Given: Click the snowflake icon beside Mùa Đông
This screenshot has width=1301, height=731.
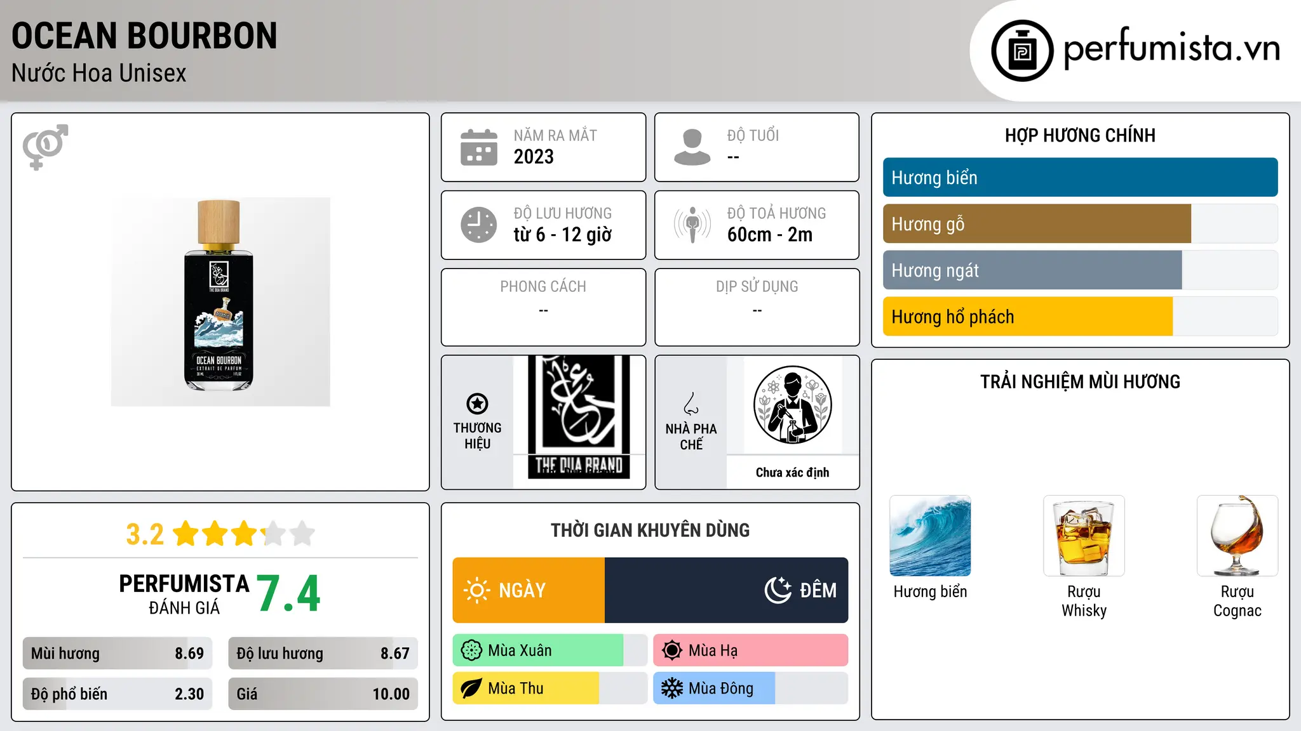Looking at the screenshot, I should coord(672,688).
